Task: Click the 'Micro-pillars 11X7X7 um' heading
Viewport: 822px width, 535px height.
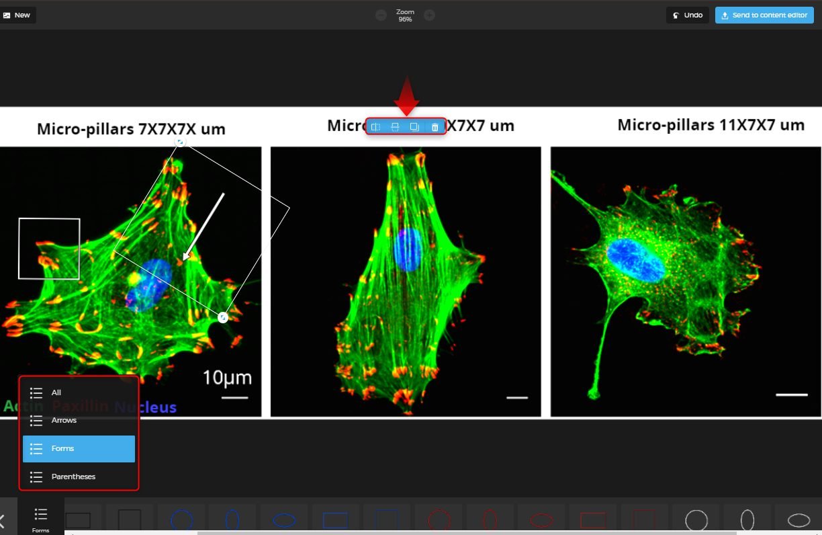Action: 711,124
